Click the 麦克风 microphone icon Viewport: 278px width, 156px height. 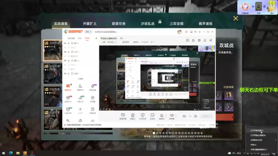(162, 115)
